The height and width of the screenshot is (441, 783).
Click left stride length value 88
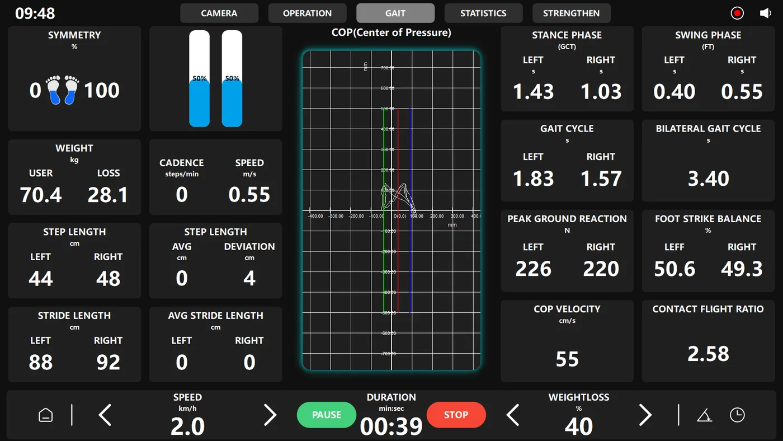point(41,362)
